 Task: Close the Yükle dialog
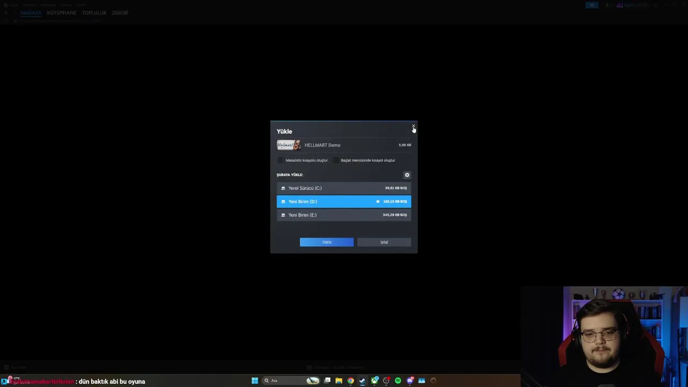(x=413, y=126)
